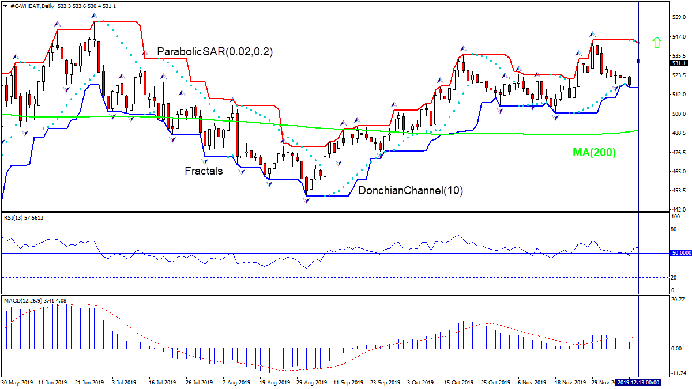Click the Fractals indicator label

[203, 171]
